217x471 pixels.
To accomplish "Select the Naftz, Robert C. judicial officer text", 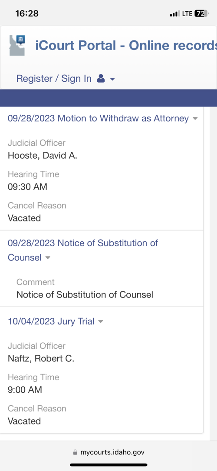I will pyautogui.click(x=41, y=359).
